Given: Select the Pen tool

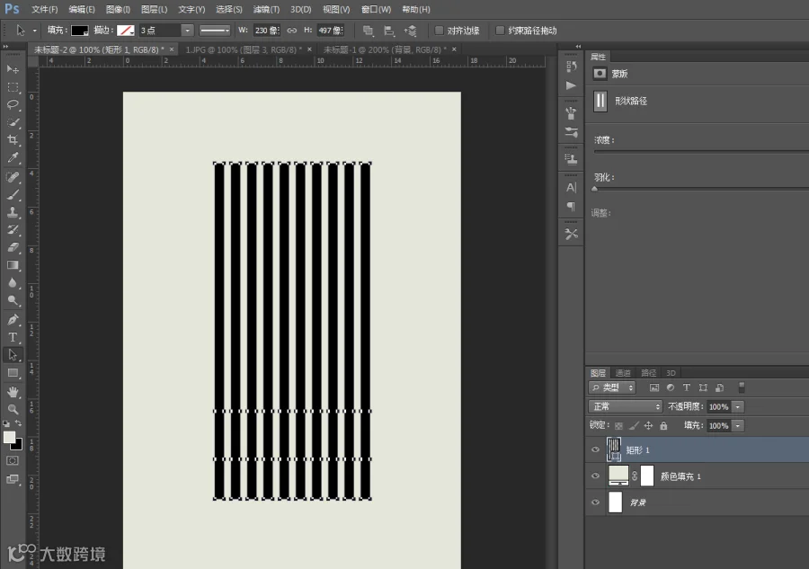Looking at the screenshot, I should (13, 319).
